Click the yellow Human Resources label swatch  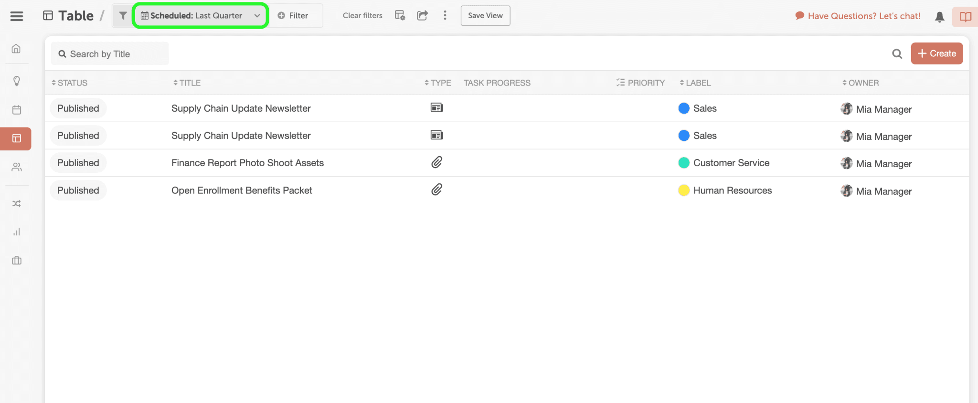pyautogui.click(x=684, y=191)
